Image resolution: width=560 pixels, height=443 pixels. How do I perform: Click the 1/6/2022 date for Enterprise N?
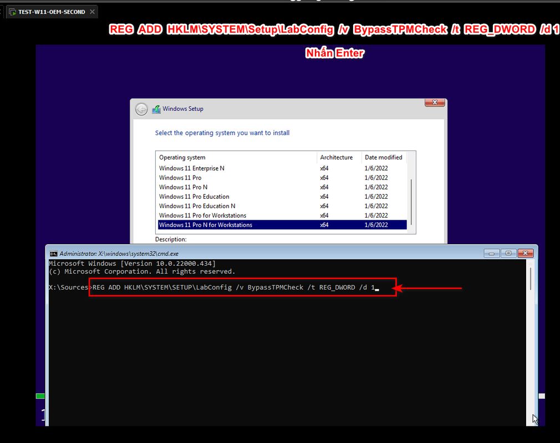376,168
